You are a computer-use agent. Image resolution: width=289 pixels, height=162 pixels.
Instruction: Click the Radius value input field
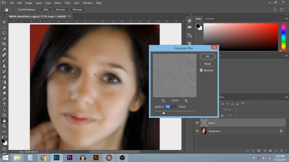(171, 107)
